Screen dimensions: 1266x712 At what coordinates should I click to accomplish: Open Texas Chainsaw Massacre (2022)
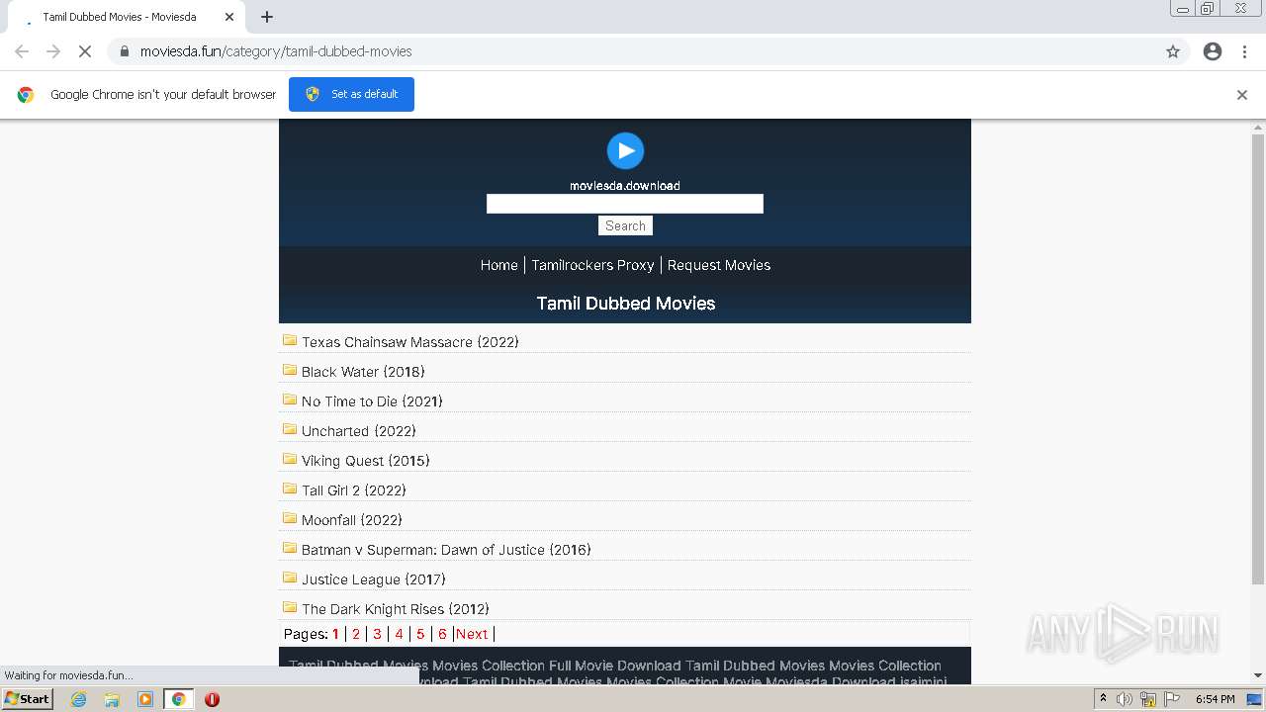[410, 342]
